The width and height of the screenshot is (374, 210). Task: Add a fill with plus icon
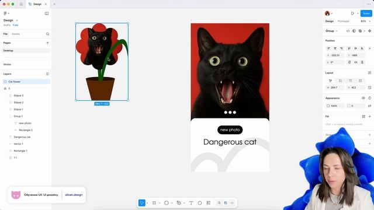pyautogui.click(x=370, y=117)
